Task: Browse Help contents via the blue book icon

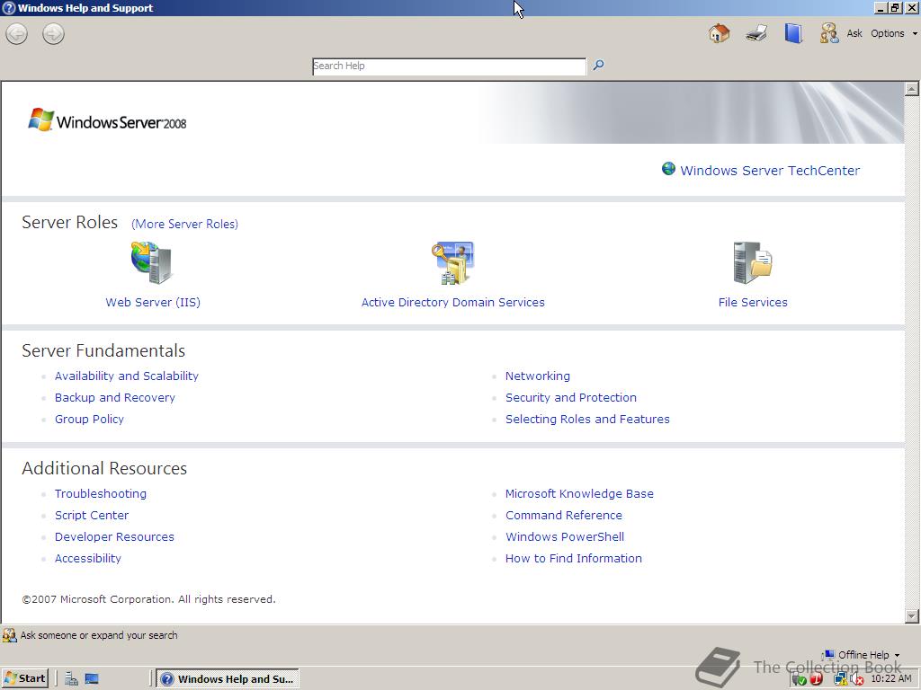Action: 793,33
